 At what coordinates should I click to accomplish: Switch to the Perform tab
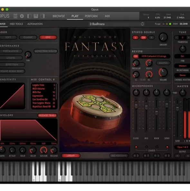(91, 16)
